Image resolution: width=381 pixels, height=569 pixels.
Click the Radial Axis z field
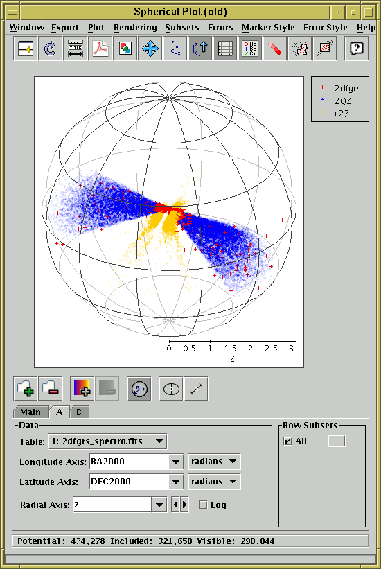point(112,505)
